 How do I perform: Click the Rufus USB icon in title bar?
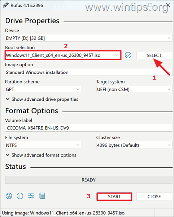5,5
